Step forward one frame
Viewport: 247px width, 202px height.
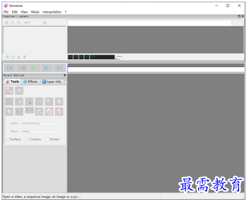pos(47,68)
